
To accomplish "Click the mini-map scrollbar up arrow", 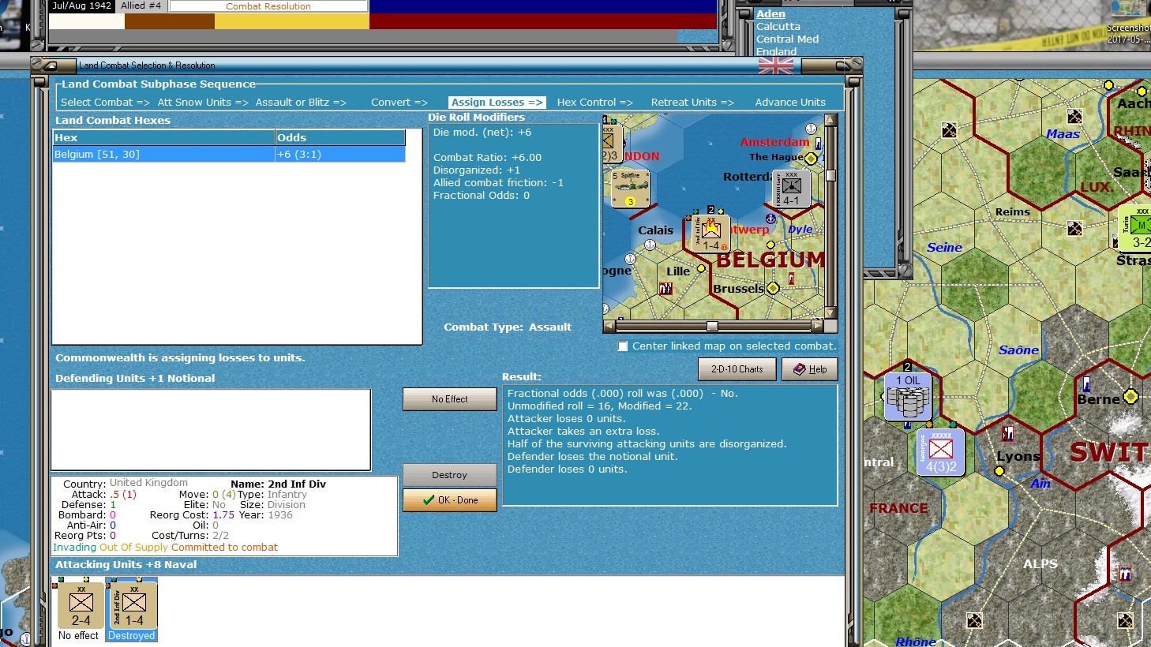I will (830, 120).
